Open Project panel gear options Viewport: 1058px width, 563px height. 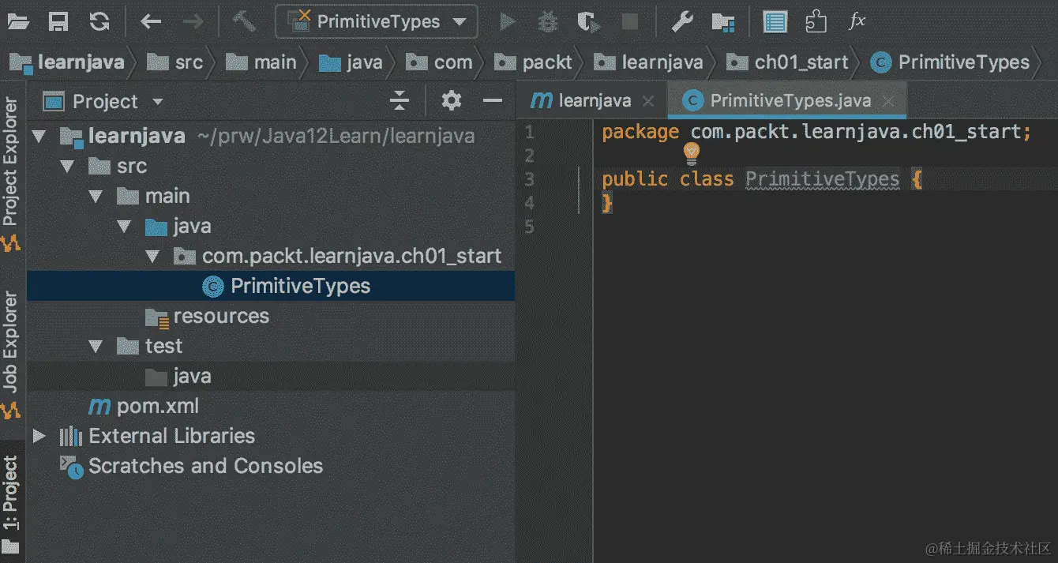click(451, 101)
